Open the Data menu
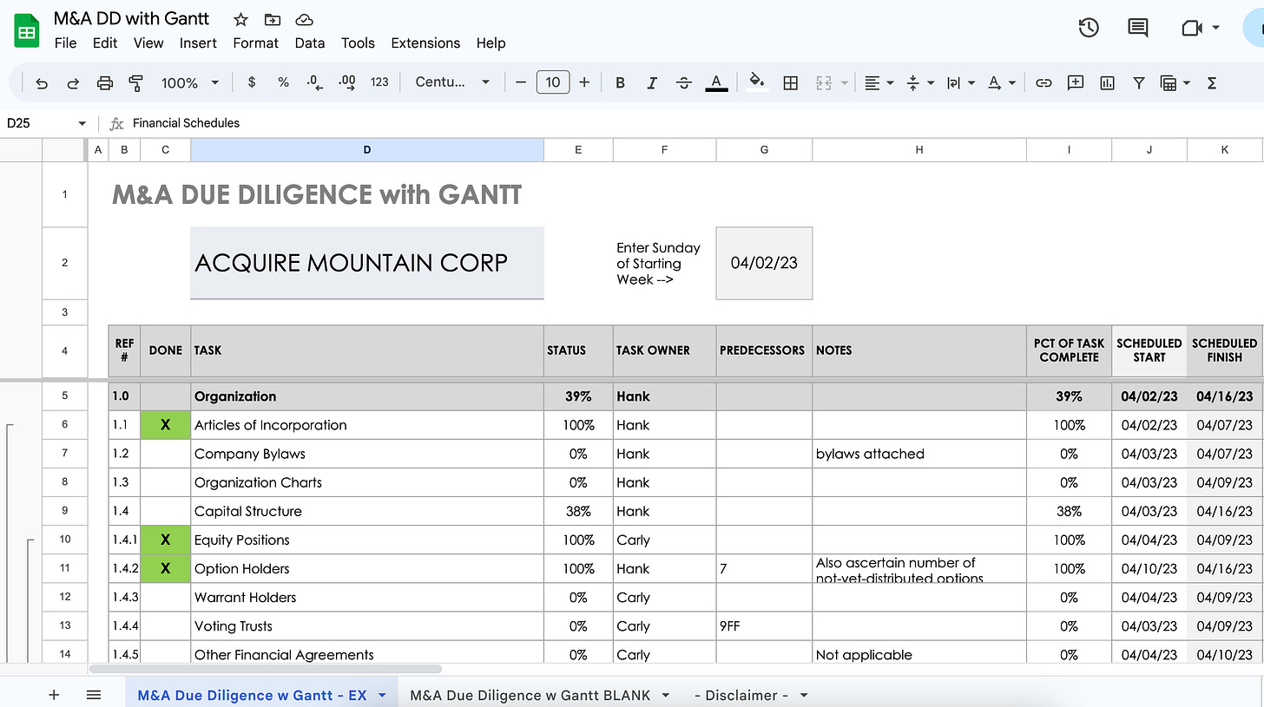Viewport: 1264px width, 707px height. click(x=309, y=43)
